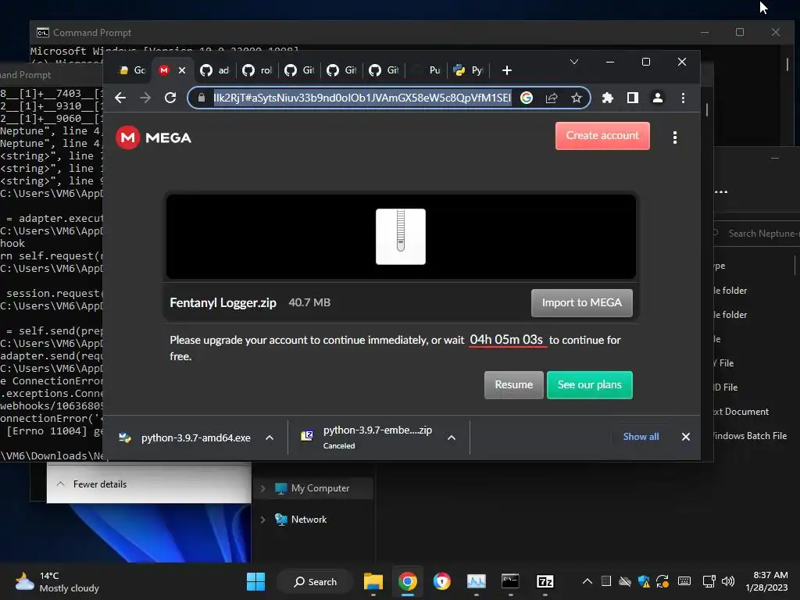The height and width of the screenshot is (600, 800).
Task: Click the padlock site info icon
Action: [x=202, y=98]
